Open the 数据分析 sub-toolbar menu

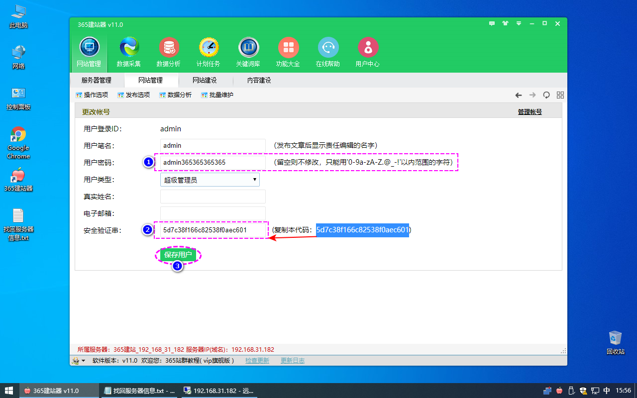point(175,95)
